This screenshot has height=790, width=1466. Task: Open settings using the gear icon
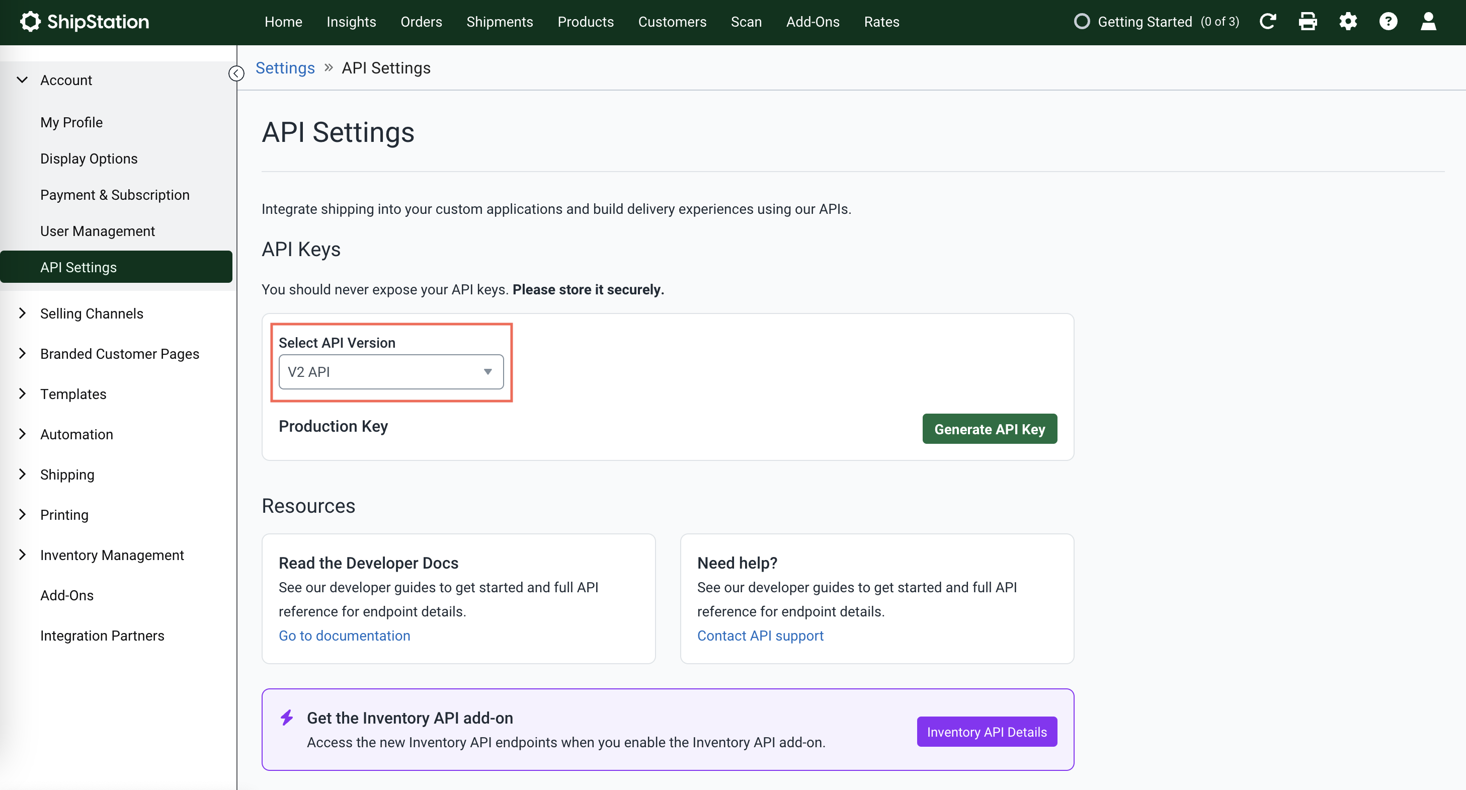(x=1348, y=22)
